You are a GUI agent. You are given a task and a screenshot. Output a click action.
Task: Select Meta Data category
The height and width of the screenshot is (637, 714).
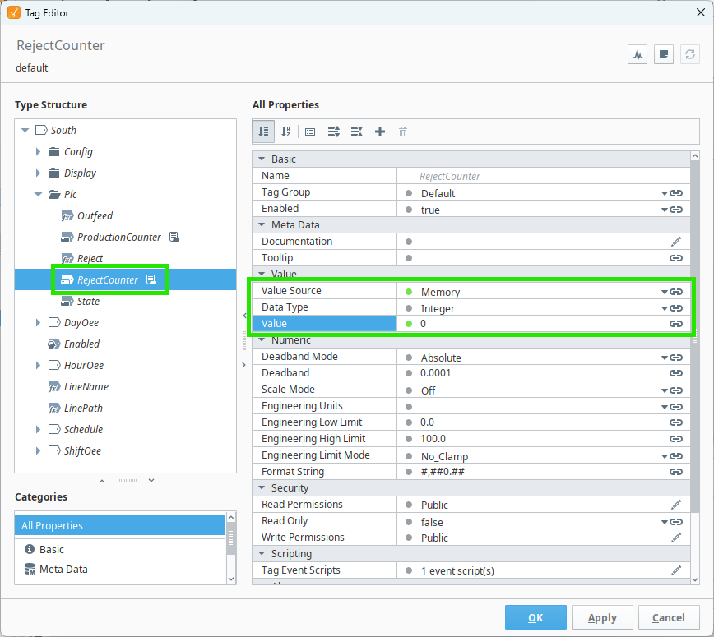click(63, 569)
